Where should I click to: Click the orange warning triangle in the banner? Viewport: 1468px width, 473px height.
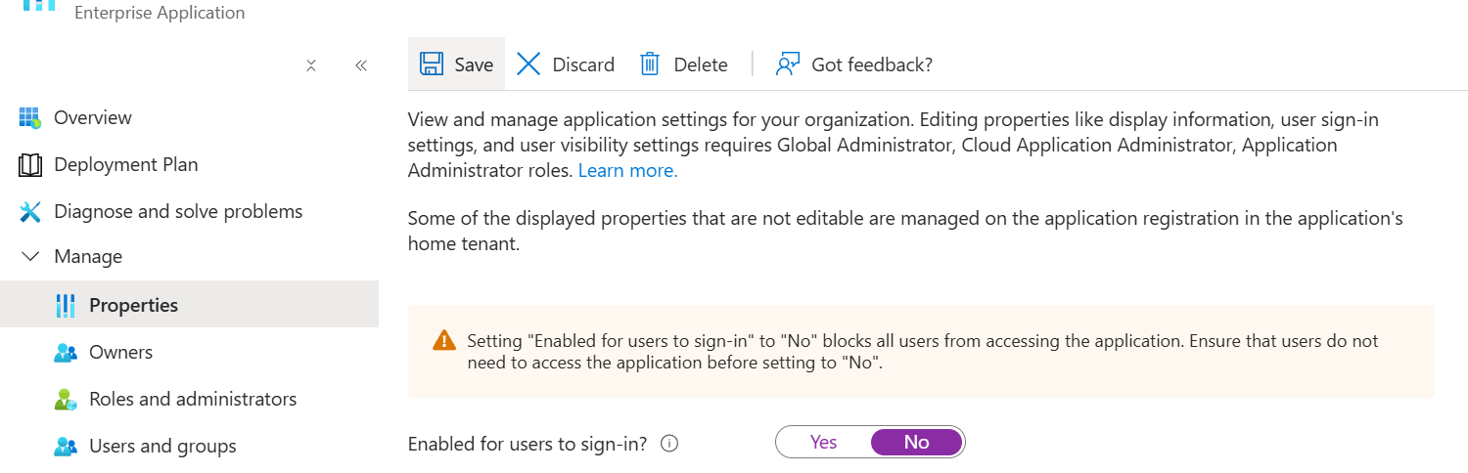click(x=444, y=340)
